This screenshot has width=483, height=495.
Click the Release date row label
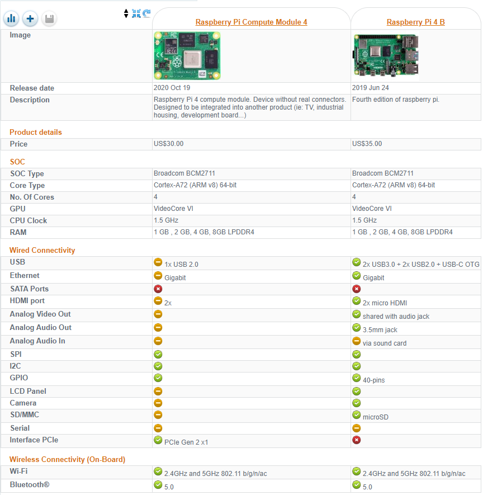click(x=32, y=88)
